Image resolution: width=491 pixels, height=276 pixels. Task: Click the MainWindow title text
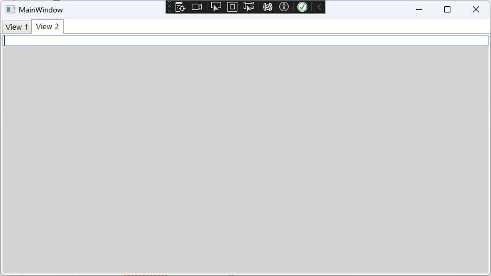(41, 10)
